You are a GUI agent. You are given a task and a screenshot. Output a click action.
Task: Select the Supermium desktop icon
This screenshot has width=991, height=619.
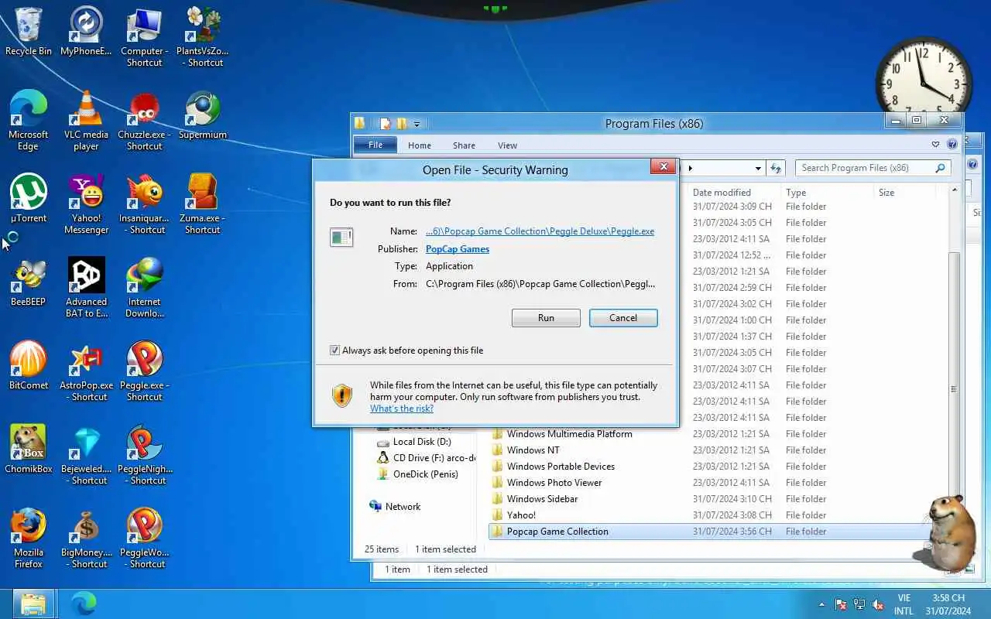203,116
